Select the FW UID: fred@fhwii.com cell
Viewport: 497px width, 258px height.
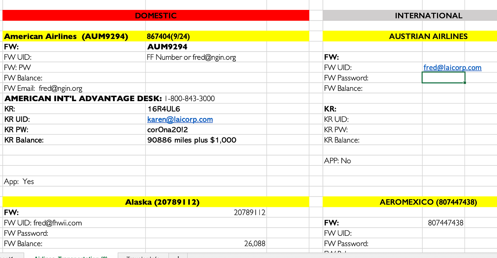click(74, 223)
